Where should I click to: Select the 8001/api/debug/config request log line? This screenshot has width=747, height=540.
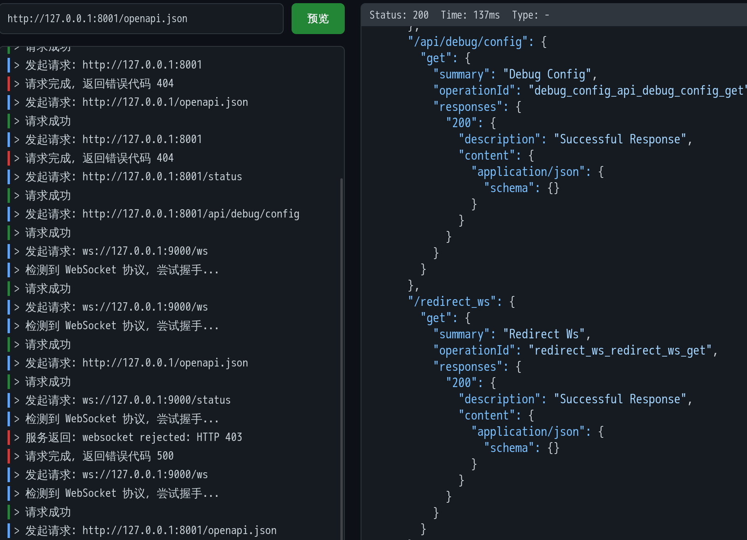[162, 214]
